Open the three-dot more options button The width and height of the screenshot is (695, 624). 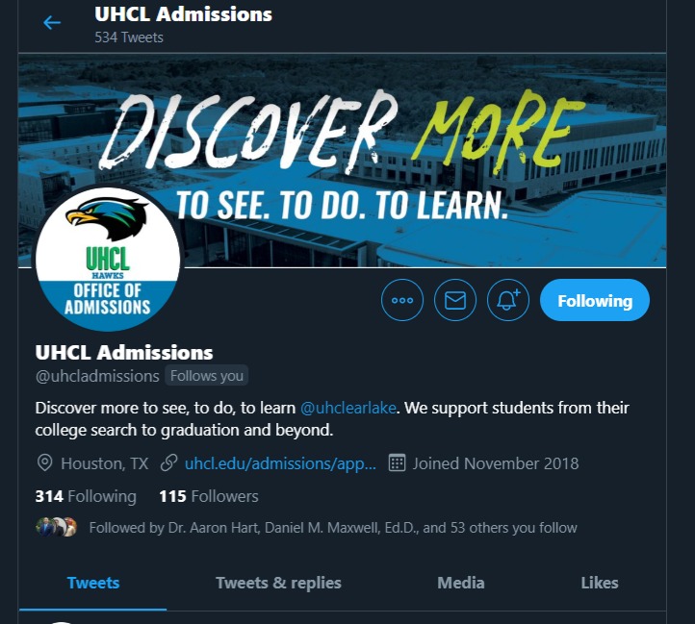coord(402,300)
